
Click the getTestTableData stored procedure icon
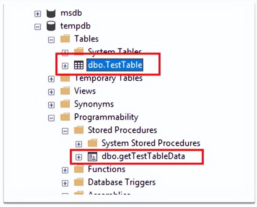coord(92,157)
